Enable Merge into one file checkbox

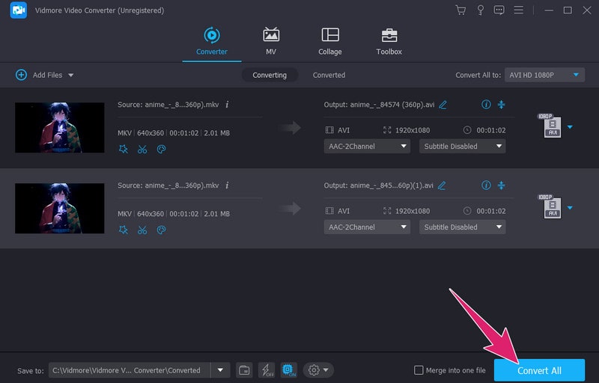[x=419, y=370]
